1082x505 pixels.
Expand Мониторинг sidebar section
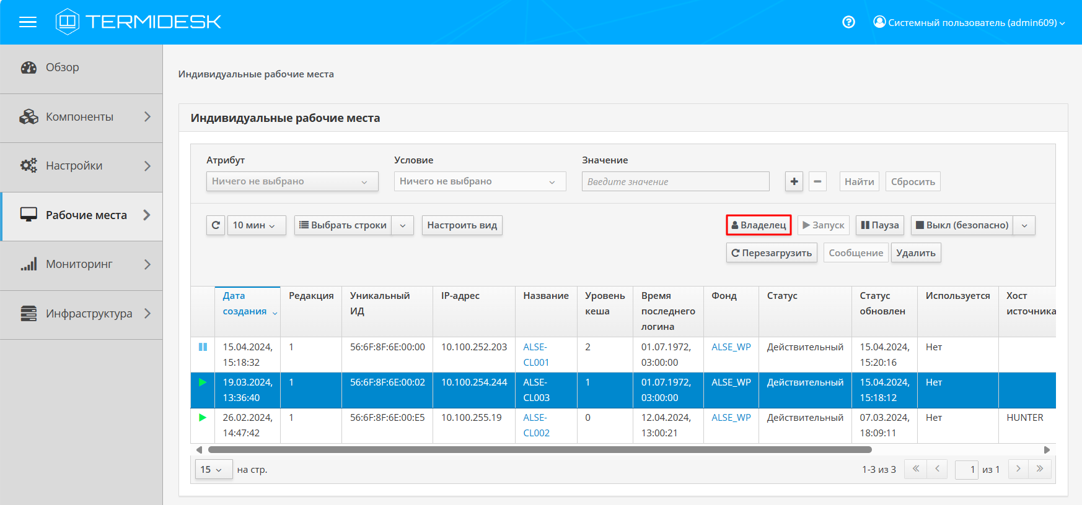point(79,264)
